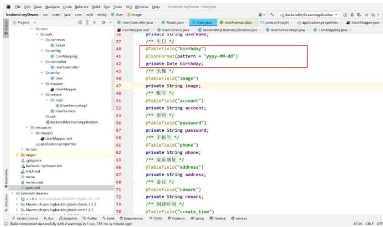The width and height of the screenshot is (383, 227).
Task: Collapse the wyh package node
Action: pyautogui.click(x=37, y=34)
